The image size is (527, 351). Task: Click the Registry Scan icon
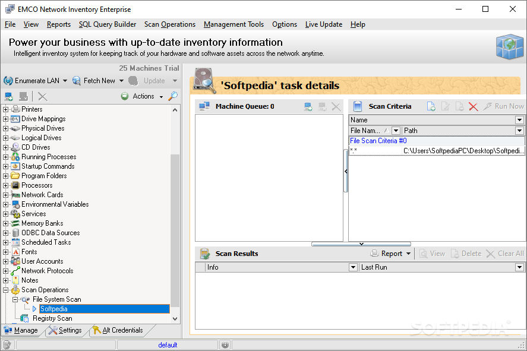24,318
